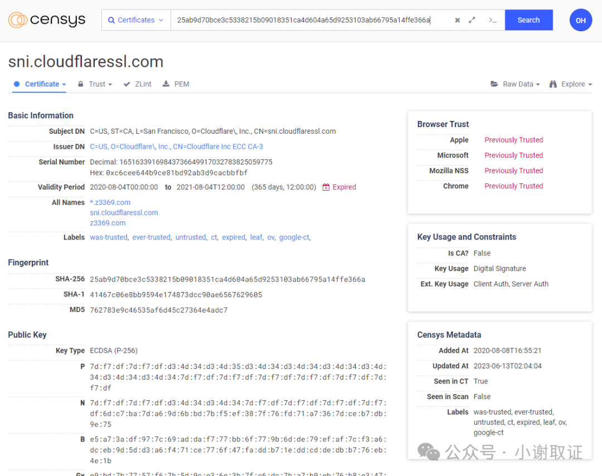This screenshot has height=476, width=602.
Task: Click the Updated At timestamp value
Action: pyautogui.click(x=507, y=366)
